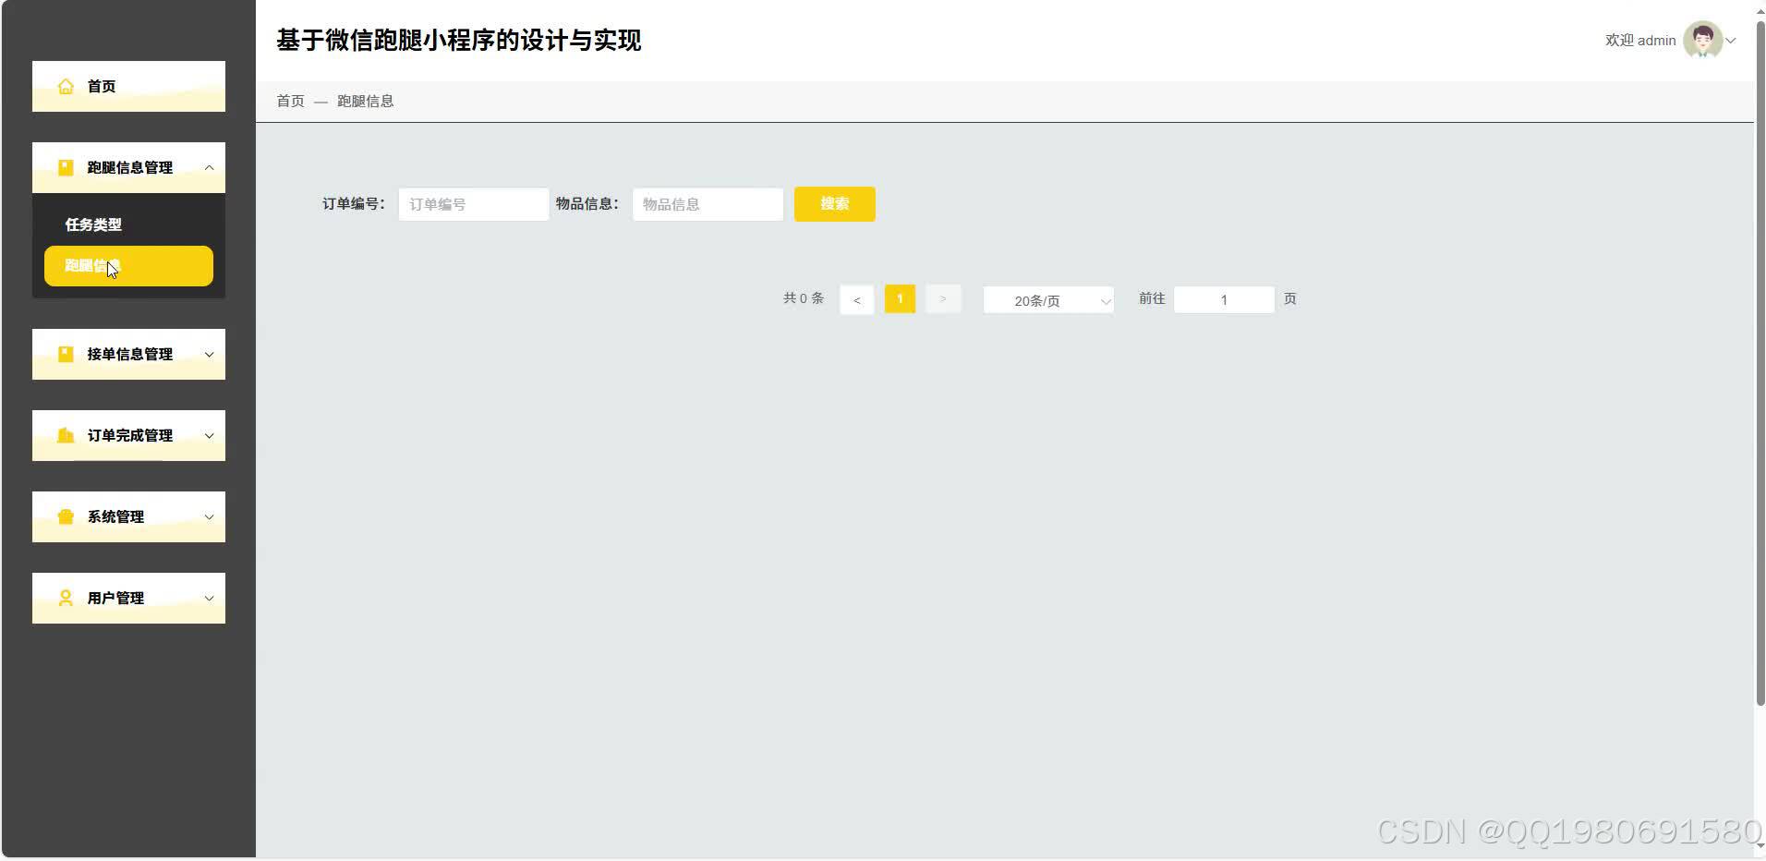Select the 跑腿信息管理 document icon
The image size is (1766, 861).
66,167
